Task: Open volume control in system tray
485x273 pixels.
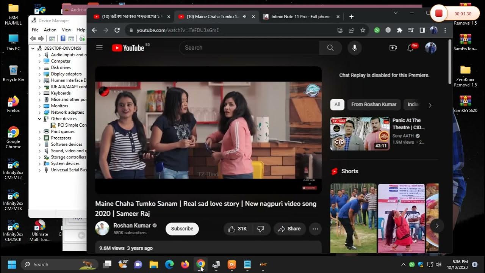Action: click(x=438, y=264)
